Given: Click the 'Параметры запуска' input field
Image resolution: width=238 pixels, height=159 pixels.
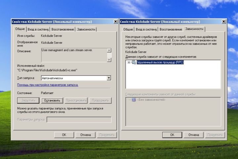Looking at the screenshot, I should point(79,120).
